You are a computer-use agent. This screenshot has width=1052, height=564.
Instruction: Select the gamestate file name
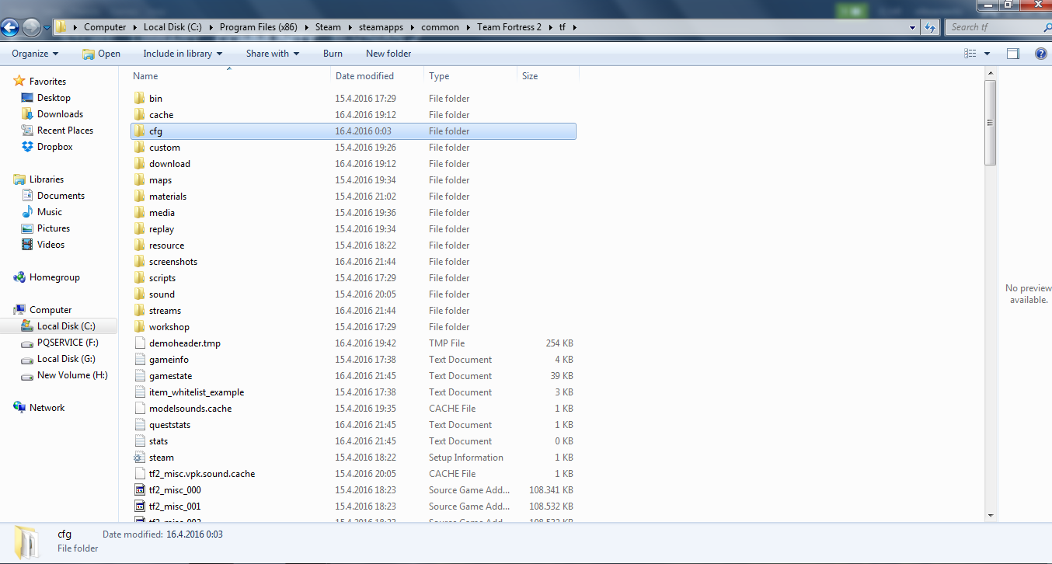169,376
